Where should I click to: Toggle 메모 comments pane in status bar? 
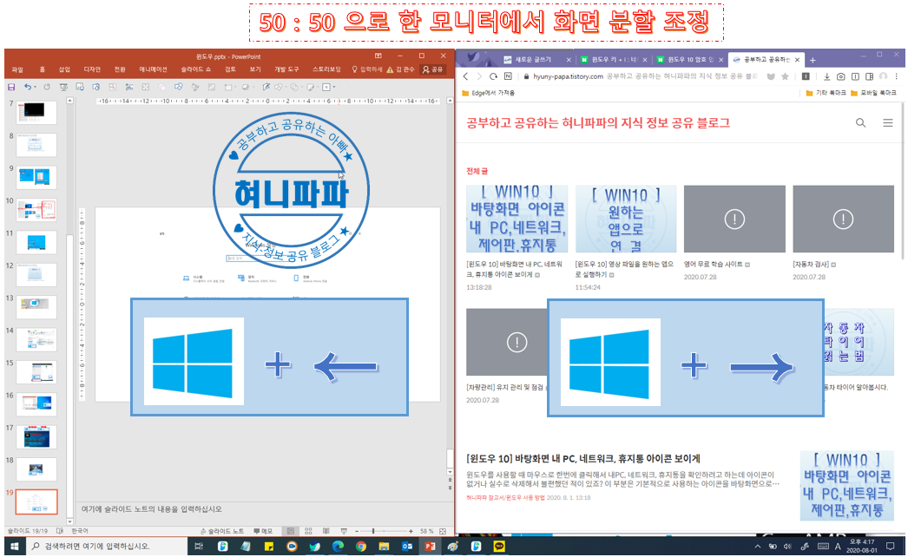(263, 531)
